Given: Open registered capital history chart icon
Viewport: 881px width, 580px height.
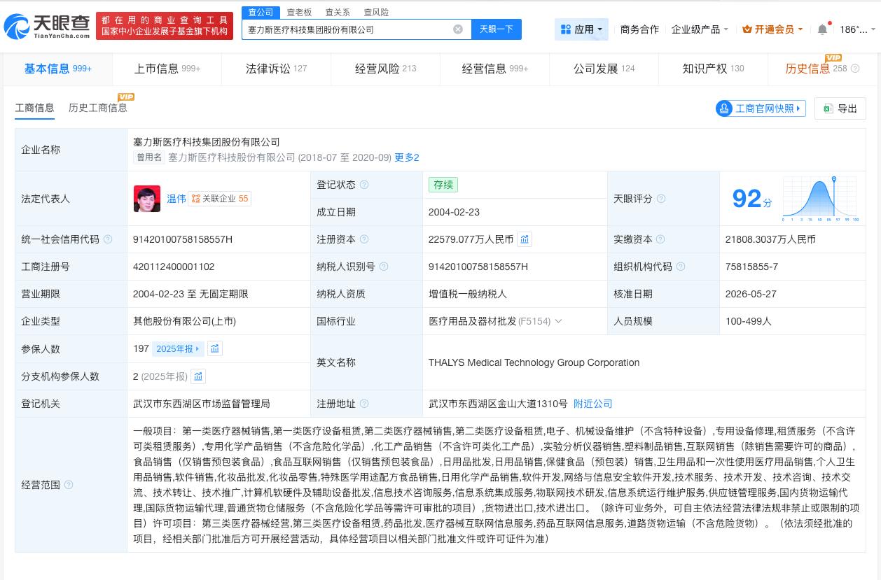Looking at the screenshot, I should coord(525,239).
